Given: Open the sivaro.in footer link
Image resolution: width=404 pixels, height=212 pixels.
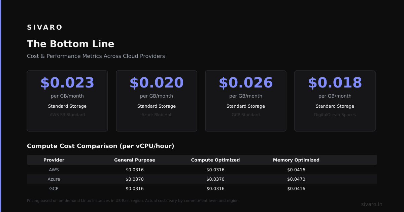Looking at the screenshot, I should [372, 204].
